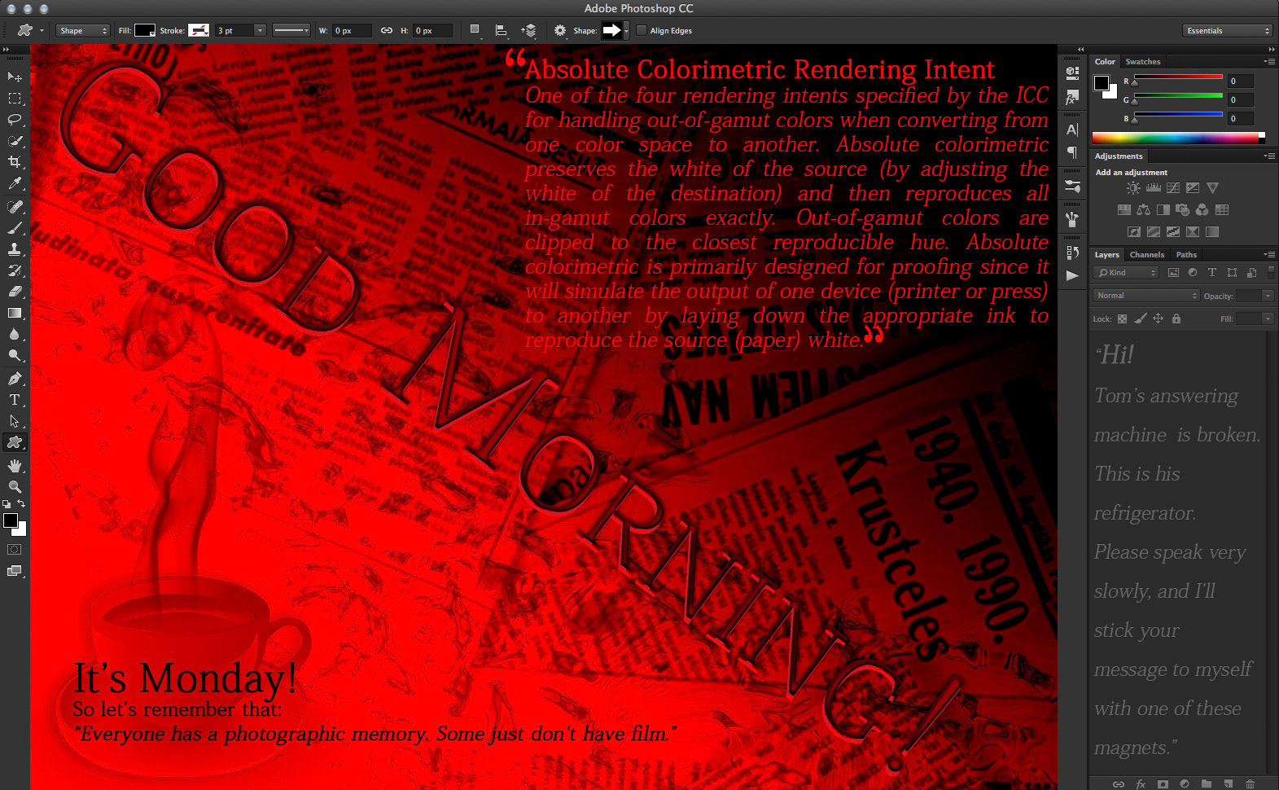Select the Lasso tool
This screenshot has width=1279, height=790.
pos(15,120)
